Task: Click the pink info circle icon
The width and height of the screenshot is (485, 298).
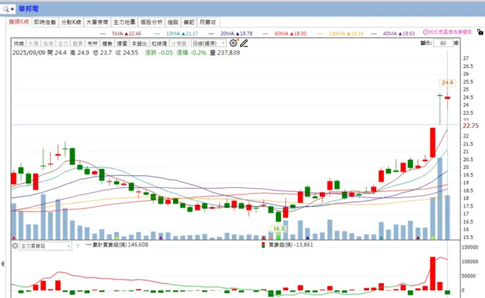Action: tap(425, 32)
